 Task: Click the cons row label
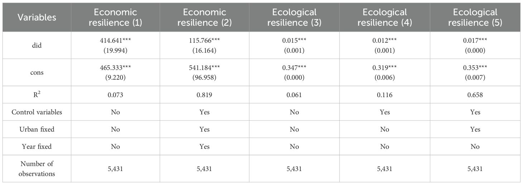[37, 72]
